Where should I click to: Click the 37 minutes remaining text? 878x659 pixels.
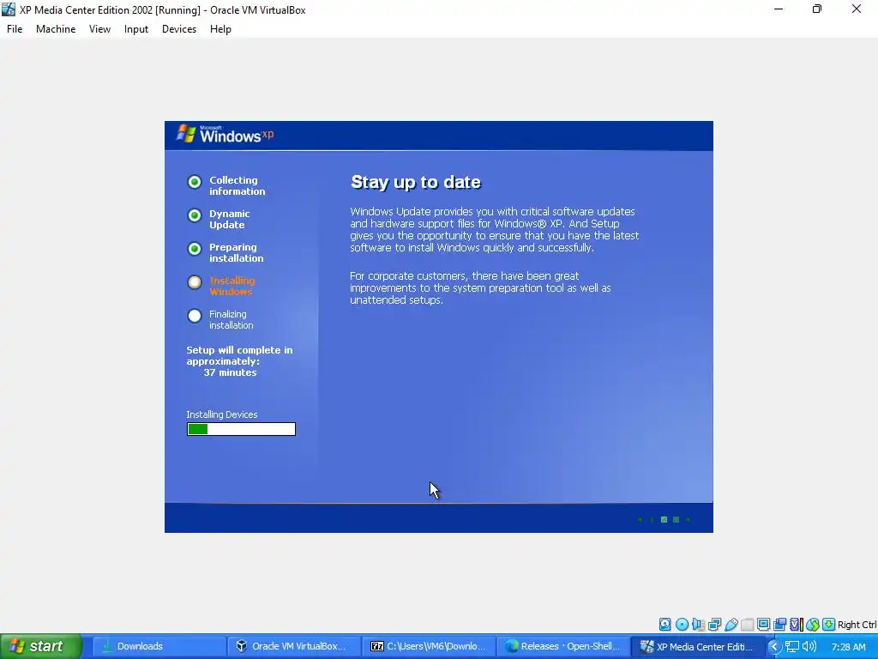[230, 372]
